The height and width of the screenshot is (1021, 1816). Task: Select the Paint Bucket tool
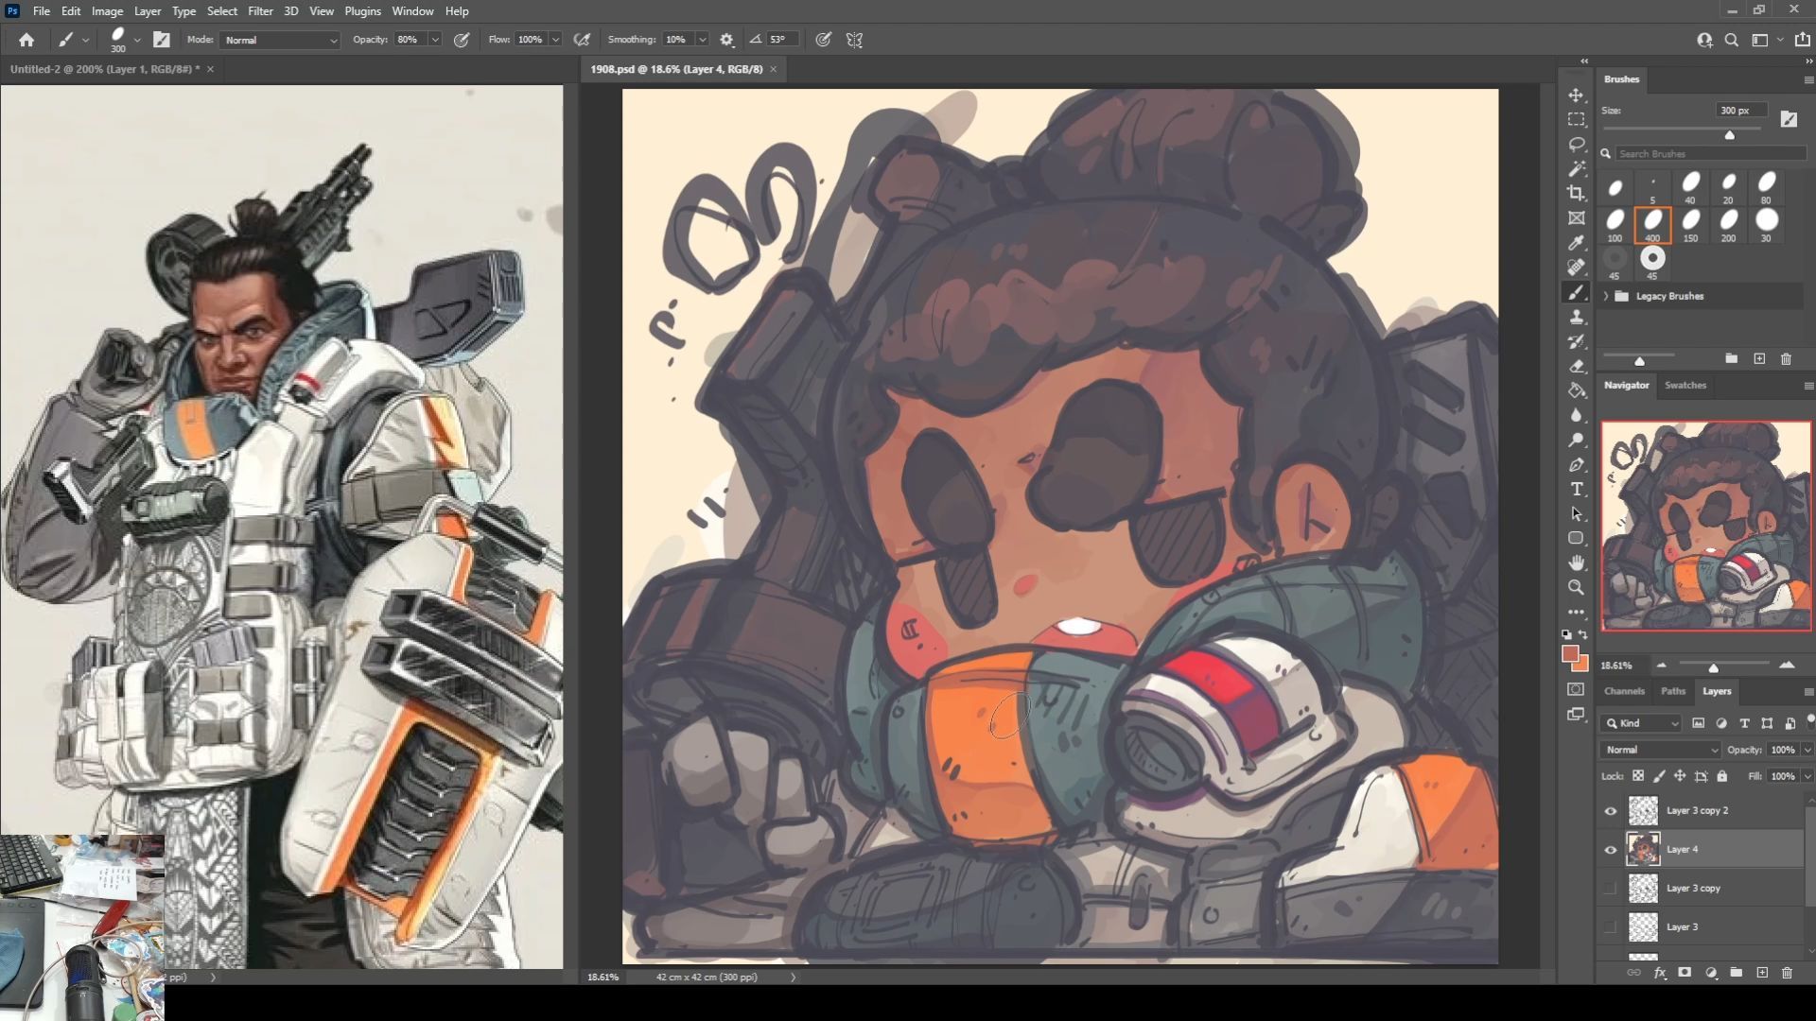[x=1576, y=390]
